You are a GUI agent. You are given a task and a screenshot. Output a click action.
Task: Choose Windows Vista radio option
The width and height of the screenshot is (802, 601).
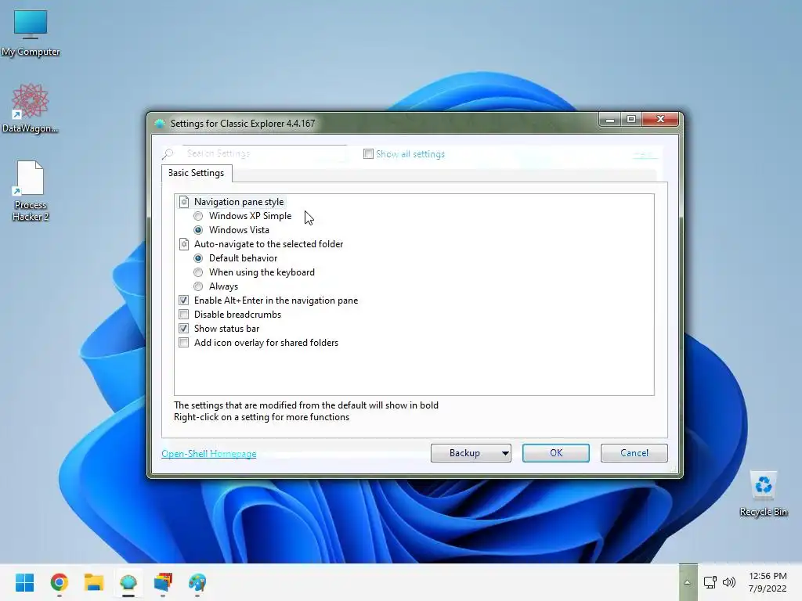pyautogui.click(x=198, y=230)
